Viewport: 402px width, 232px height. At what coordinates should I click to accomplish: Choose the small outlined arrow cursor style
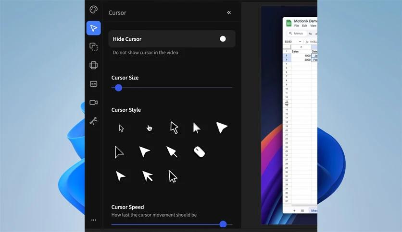tap(121, 128)
